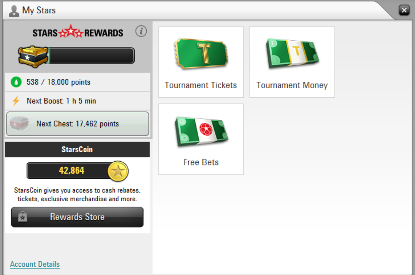Open the Rewards Store button
The image size is (415, 275).
(x=77, y=217)
